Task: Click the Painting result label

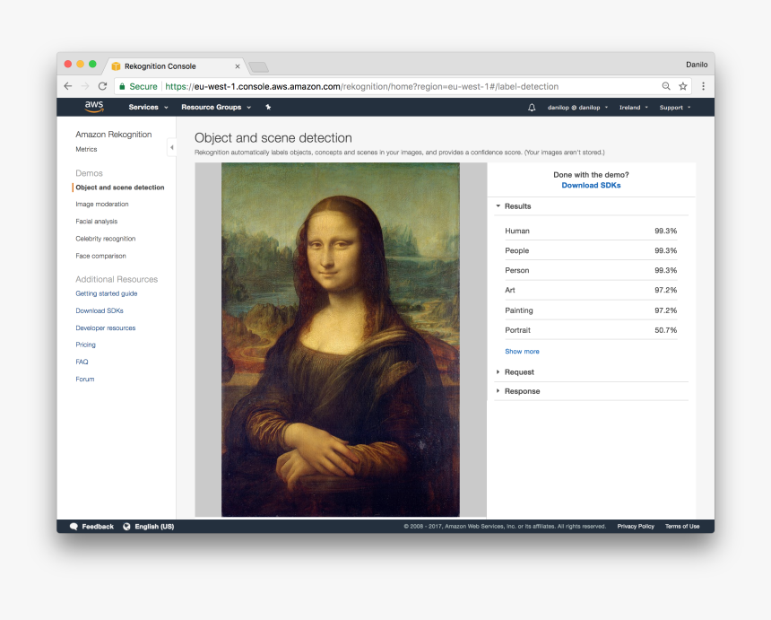Action: [519, 310]
